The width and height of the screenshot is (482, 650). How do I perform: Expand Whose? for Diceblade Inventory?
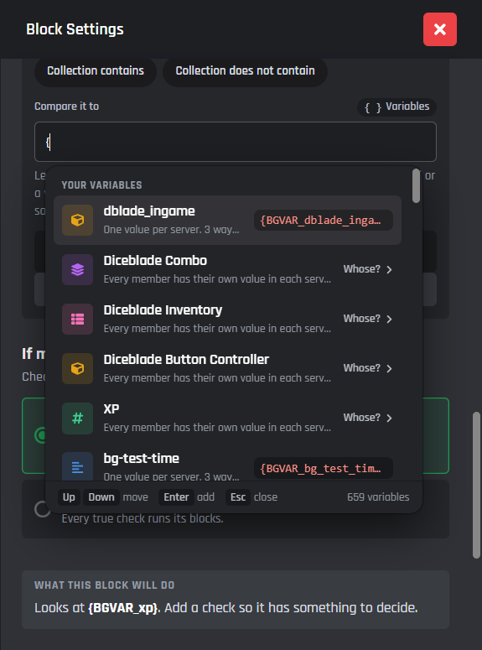tap(368, 319)
